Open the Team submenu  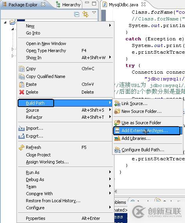[65, 187]
